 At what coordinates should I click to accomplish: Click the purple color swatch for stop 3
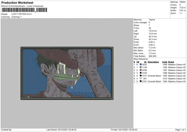pos(141,70)
